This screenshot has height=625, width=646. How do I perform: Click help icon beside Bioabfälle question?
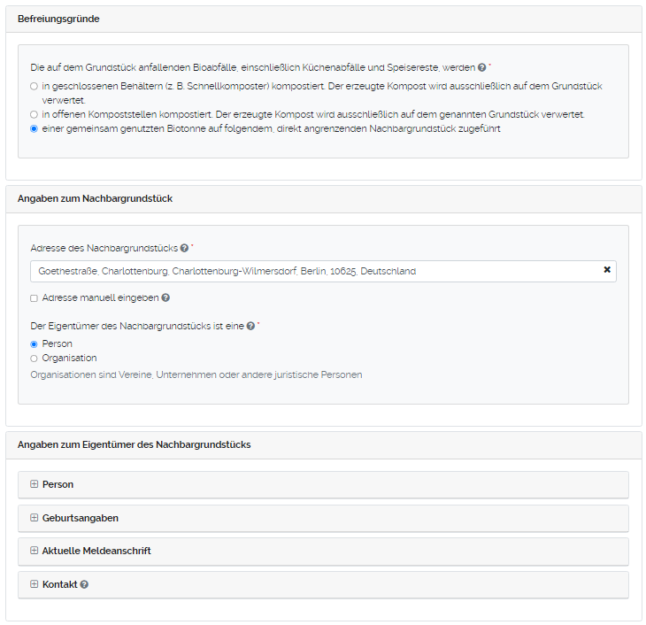[482, 67]
